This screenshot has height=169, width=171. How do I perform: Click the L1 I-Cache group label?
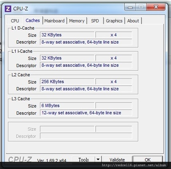[22, 51]
